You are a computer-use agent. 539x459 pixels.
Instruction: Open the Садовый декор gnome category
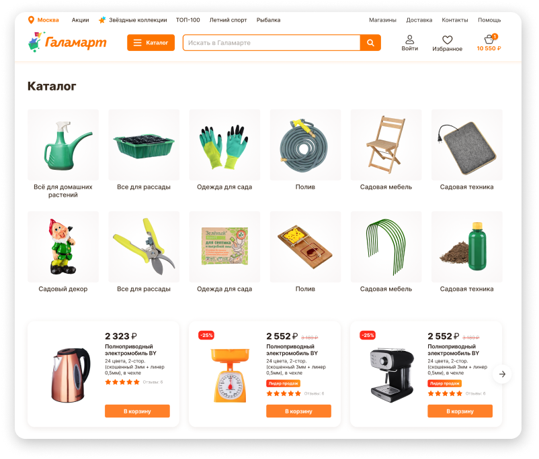click(x=63, y=247)
